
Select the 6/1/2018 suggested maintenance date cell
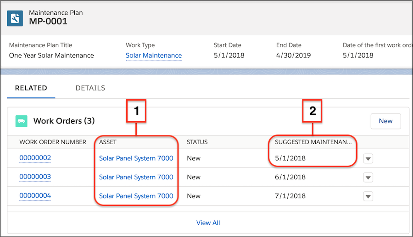click(x=290, y=177)
